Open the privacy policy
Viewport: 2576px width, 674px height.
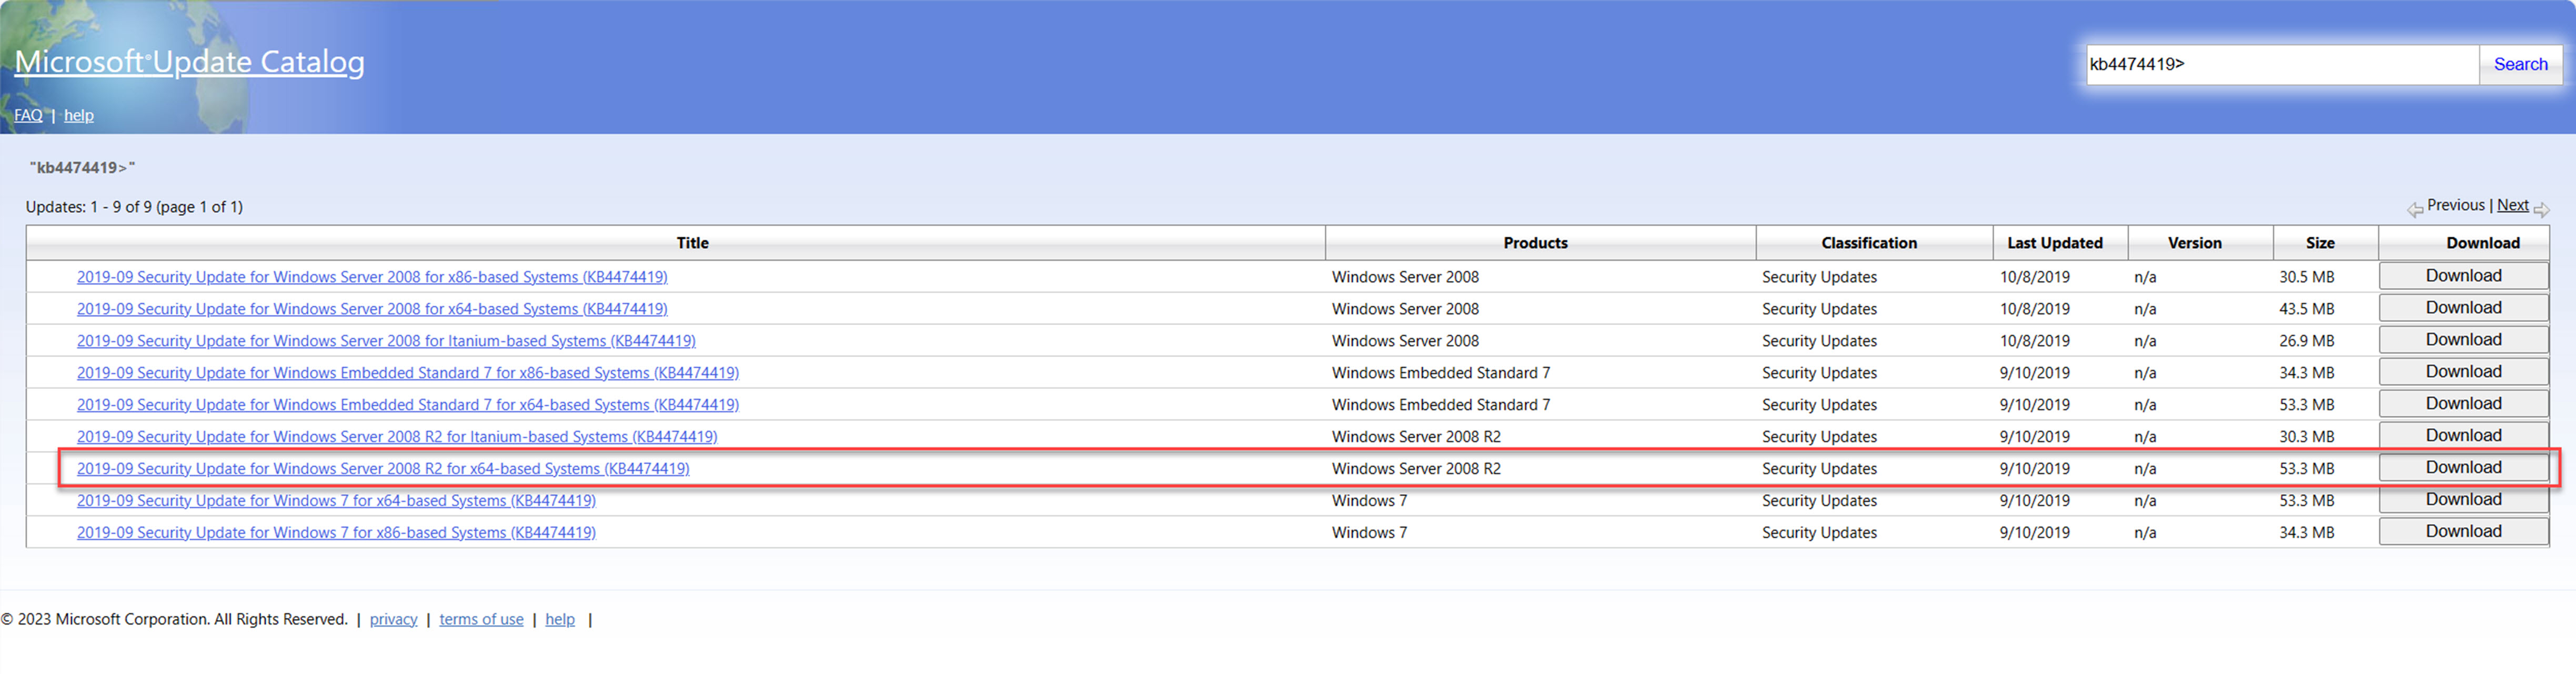[x=393, y=619]
